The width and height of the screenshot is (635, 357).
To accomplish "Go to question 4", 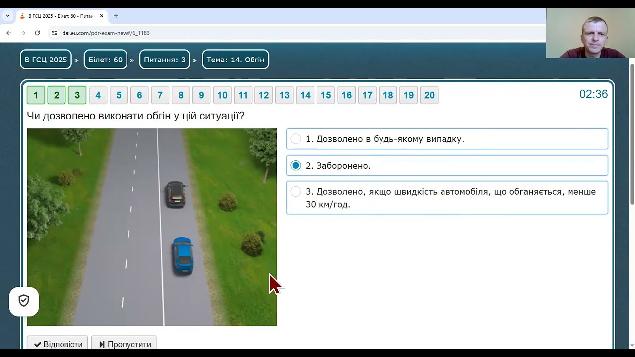I will [98, 95].
